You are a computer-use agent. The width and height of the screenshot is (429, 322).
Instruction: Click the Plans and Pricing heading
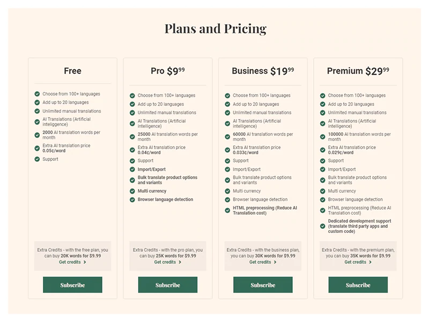coord(215,28)
